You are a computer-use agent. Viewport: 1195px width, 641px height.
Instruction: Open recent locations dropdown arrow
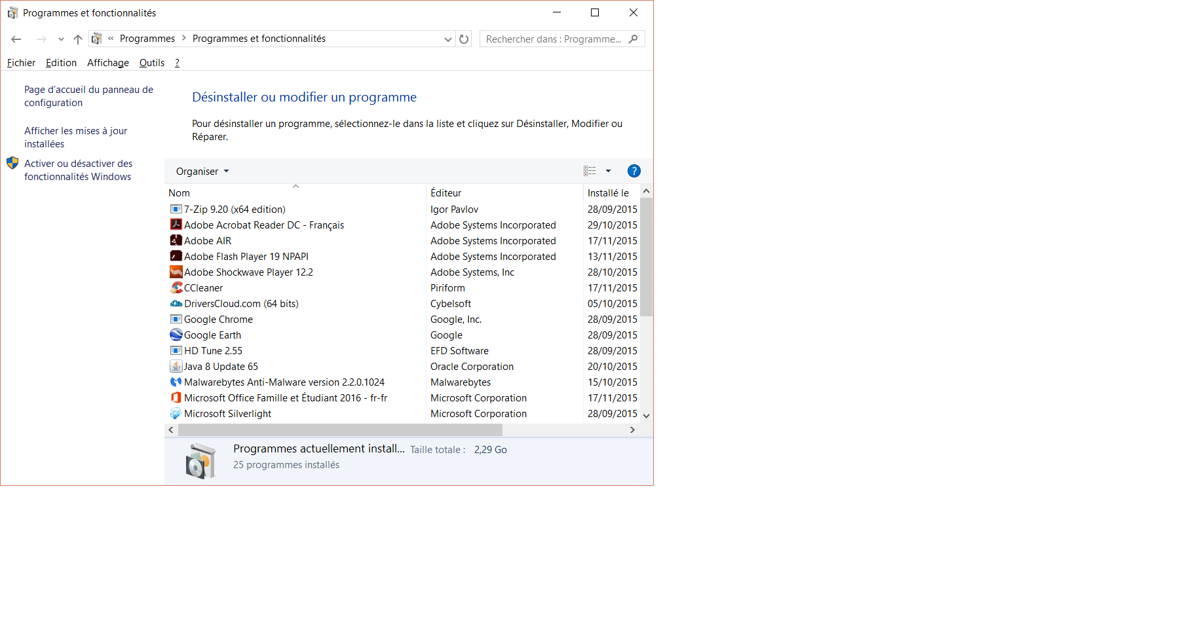61,39
